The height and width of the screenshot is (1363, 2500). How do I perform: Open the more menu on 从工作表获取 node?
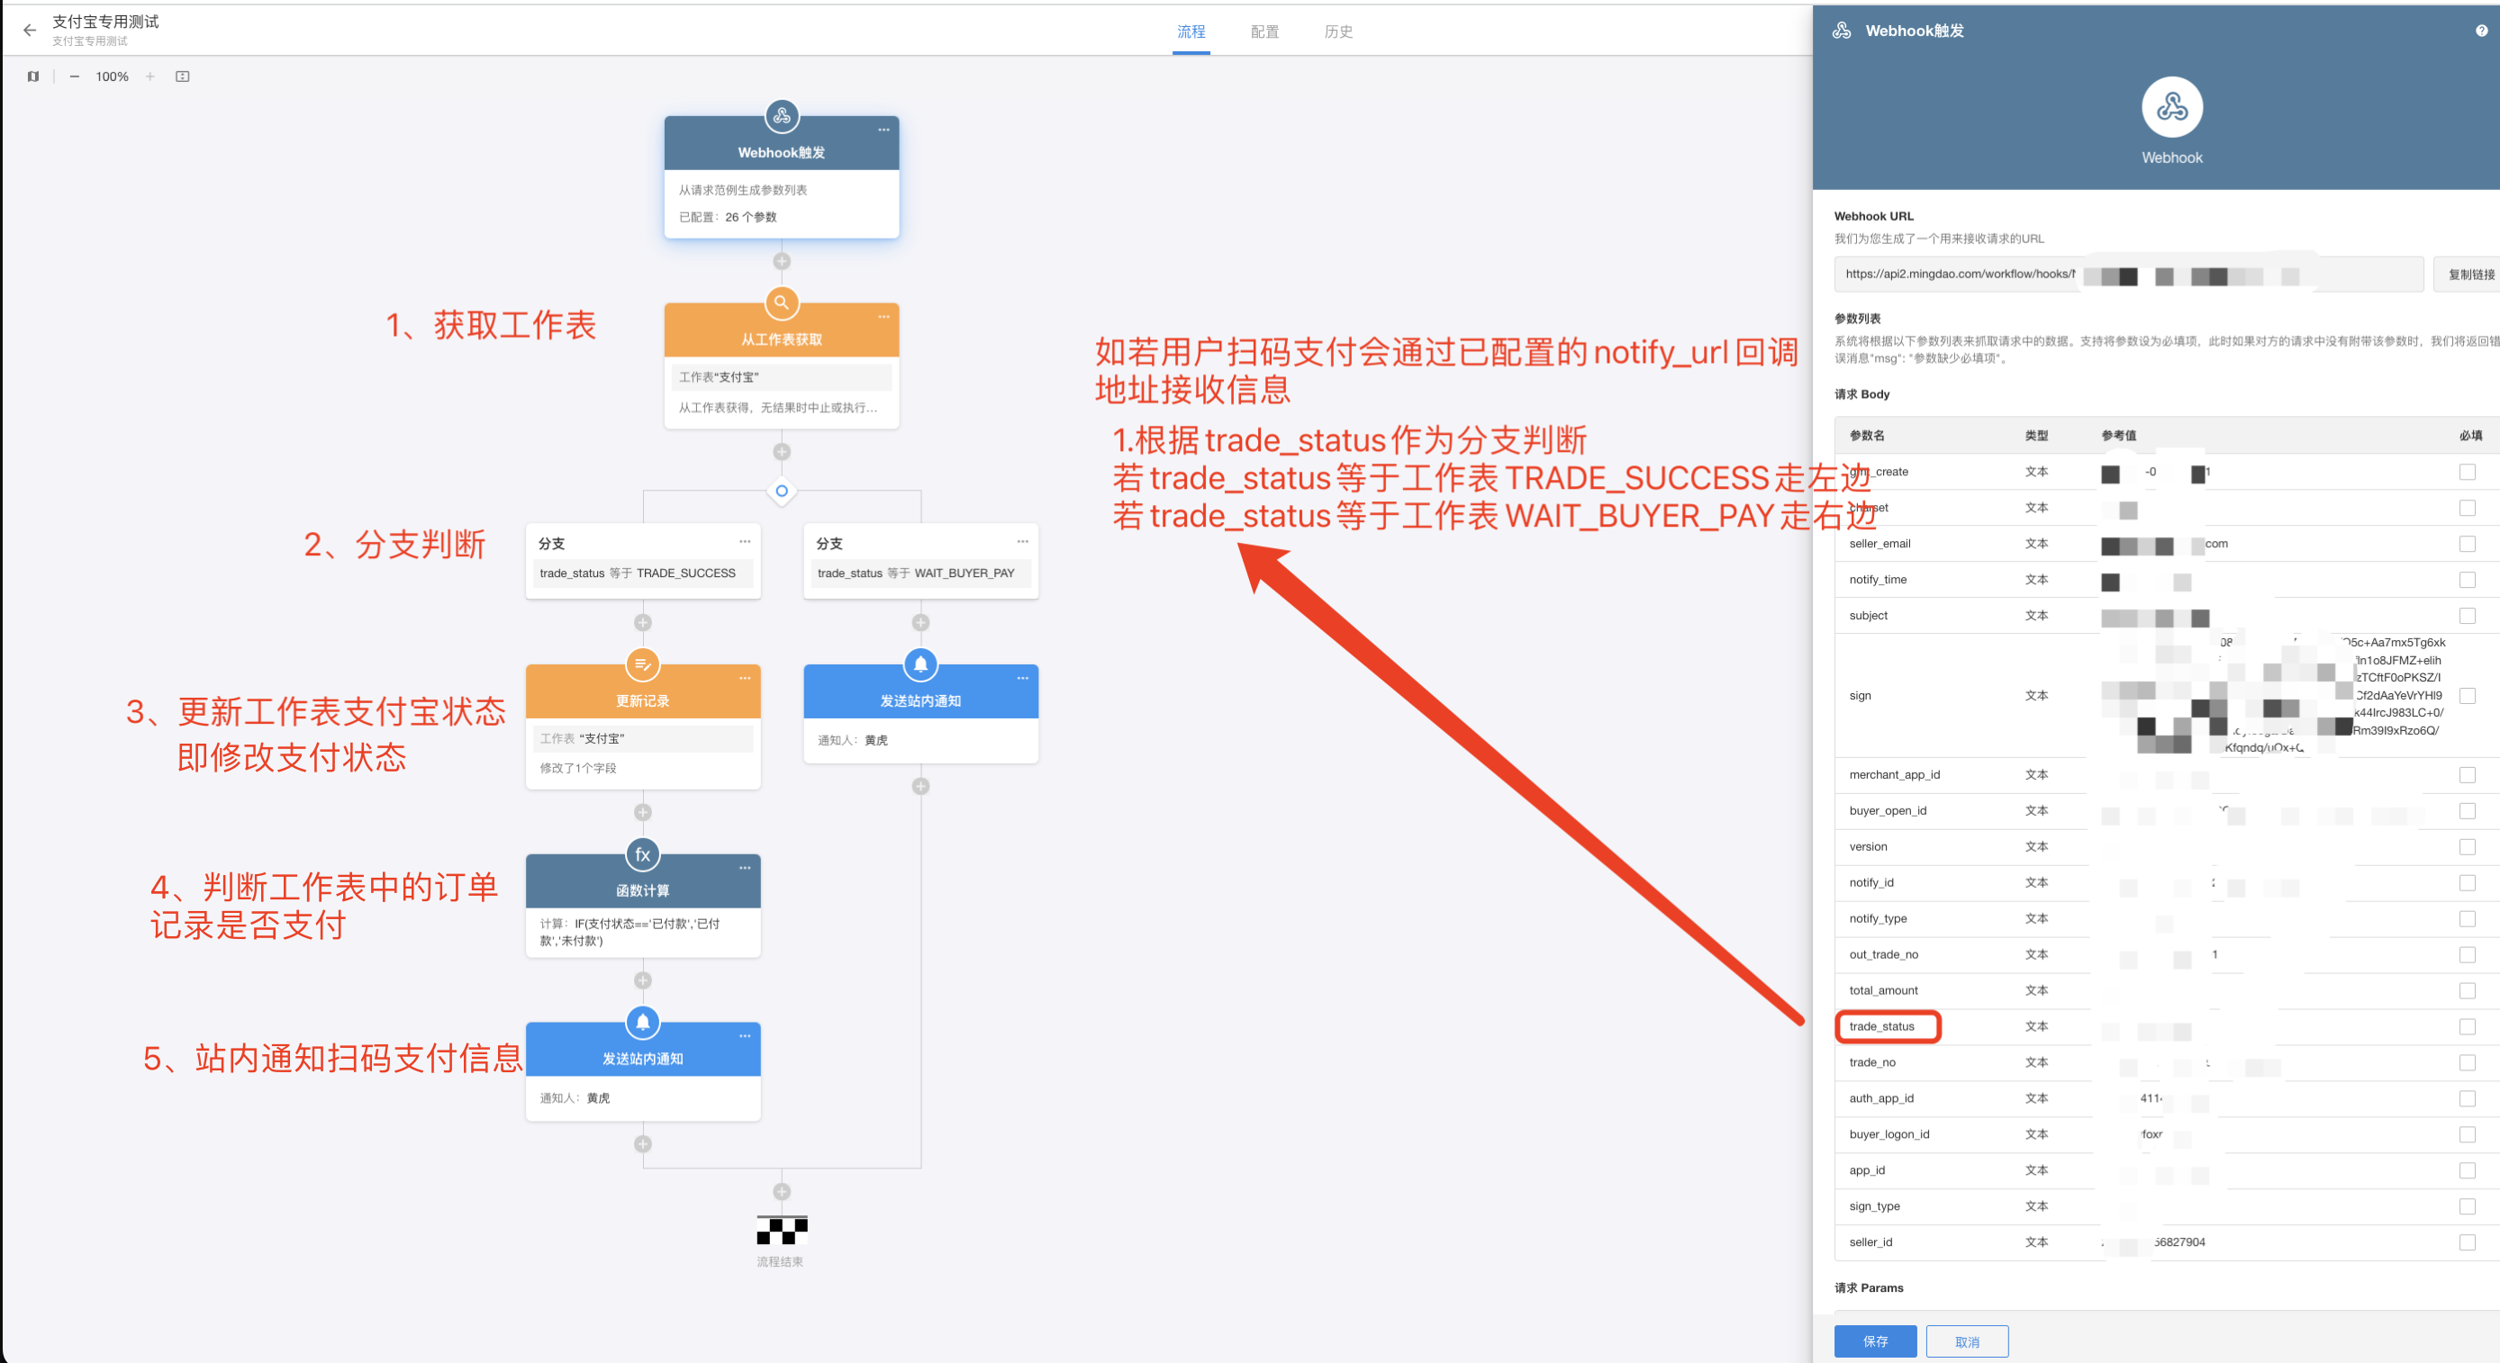(883, 317)
